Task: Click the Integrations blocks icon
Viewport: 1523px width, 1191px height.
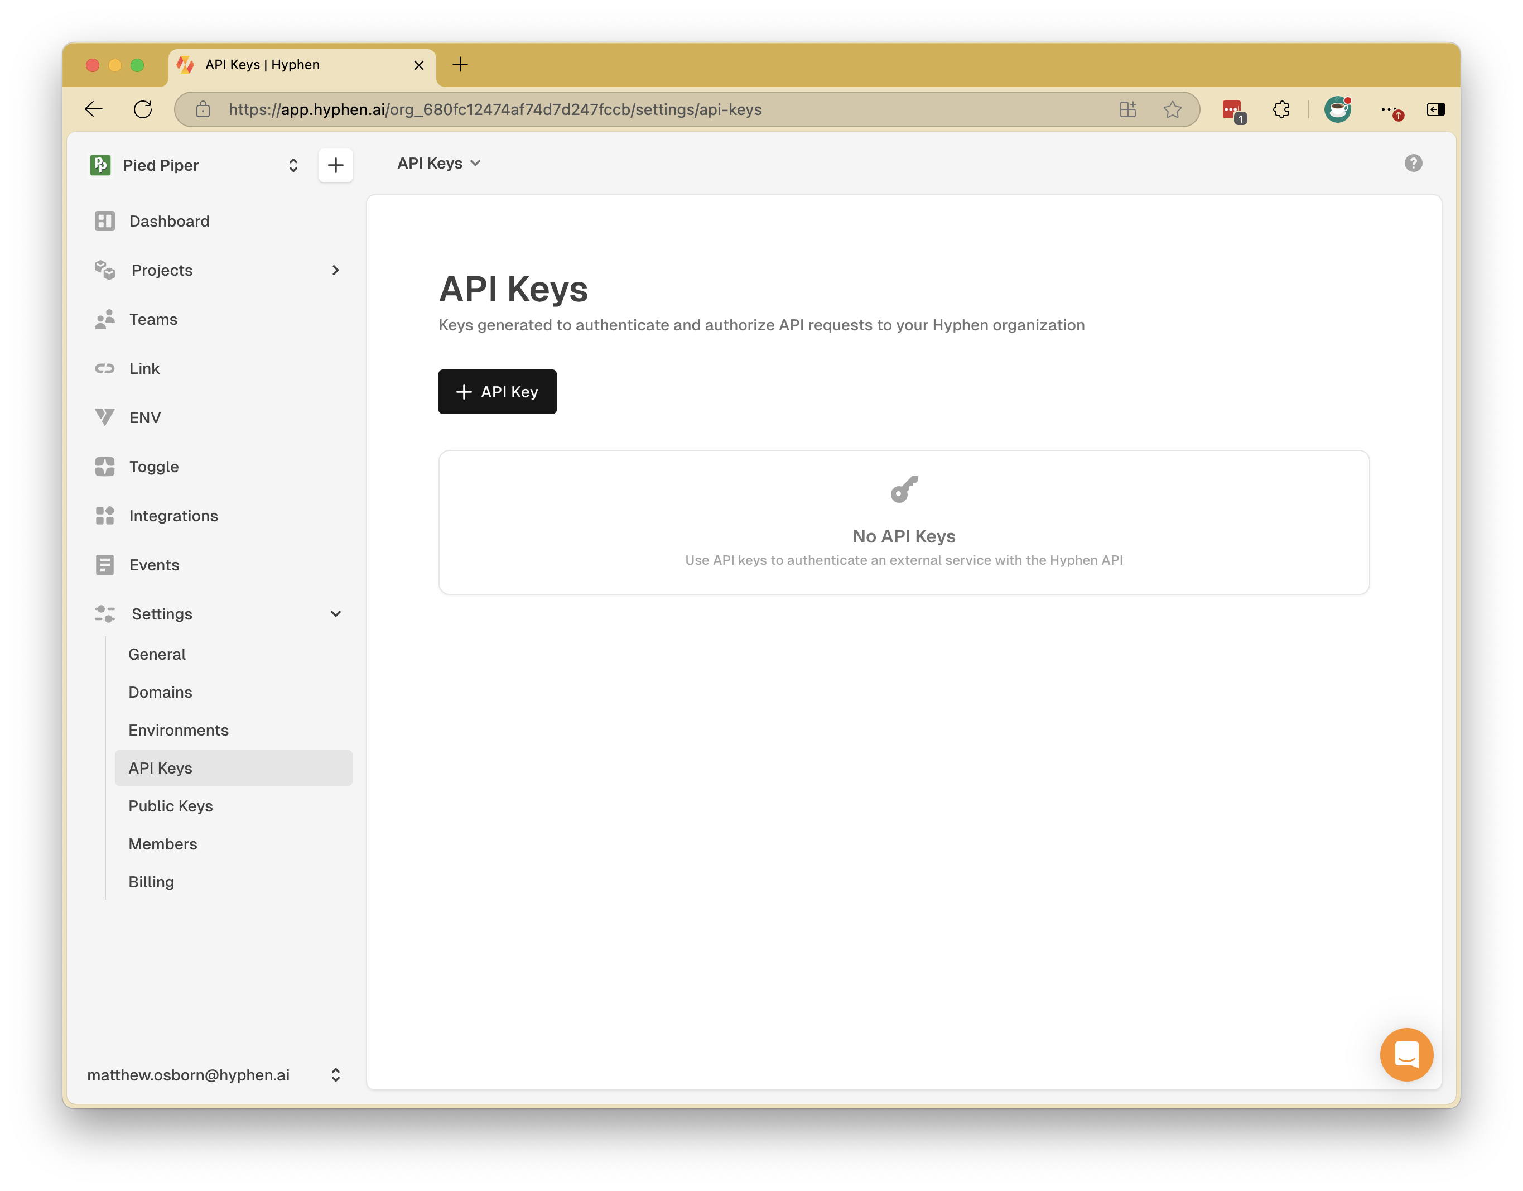Action: pos(105,516)
